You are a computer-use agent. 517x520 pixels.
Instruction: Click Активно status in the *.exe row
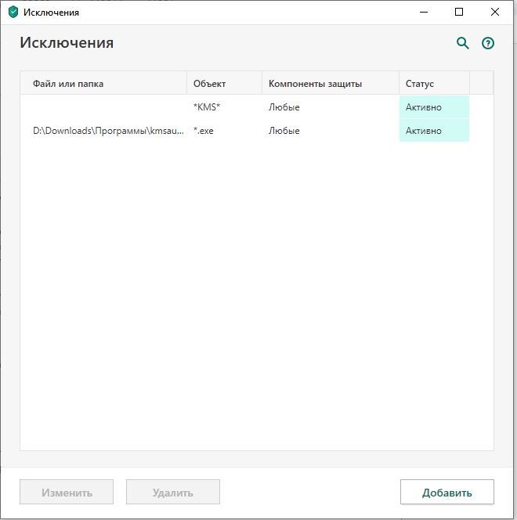pyautogui.click(x=434, y=131)
